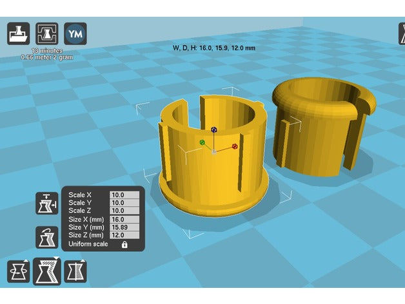
Task: Click the Size Z (mm) field
Action: (124, 235)
